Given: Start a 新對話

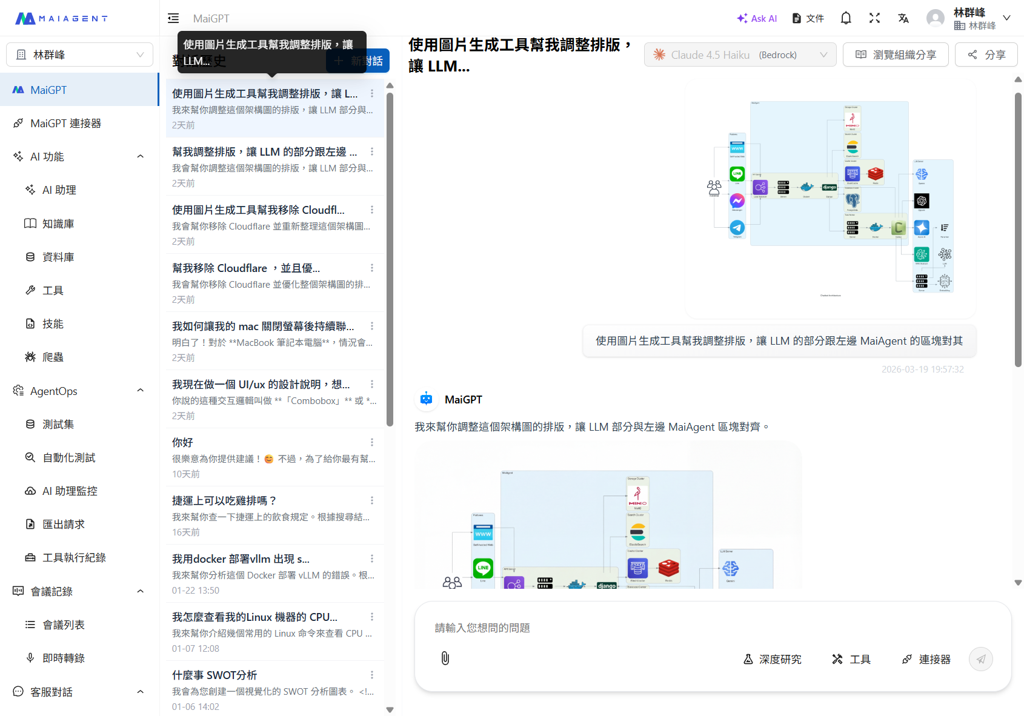Looking at the screenshot, I should point(357,60).
